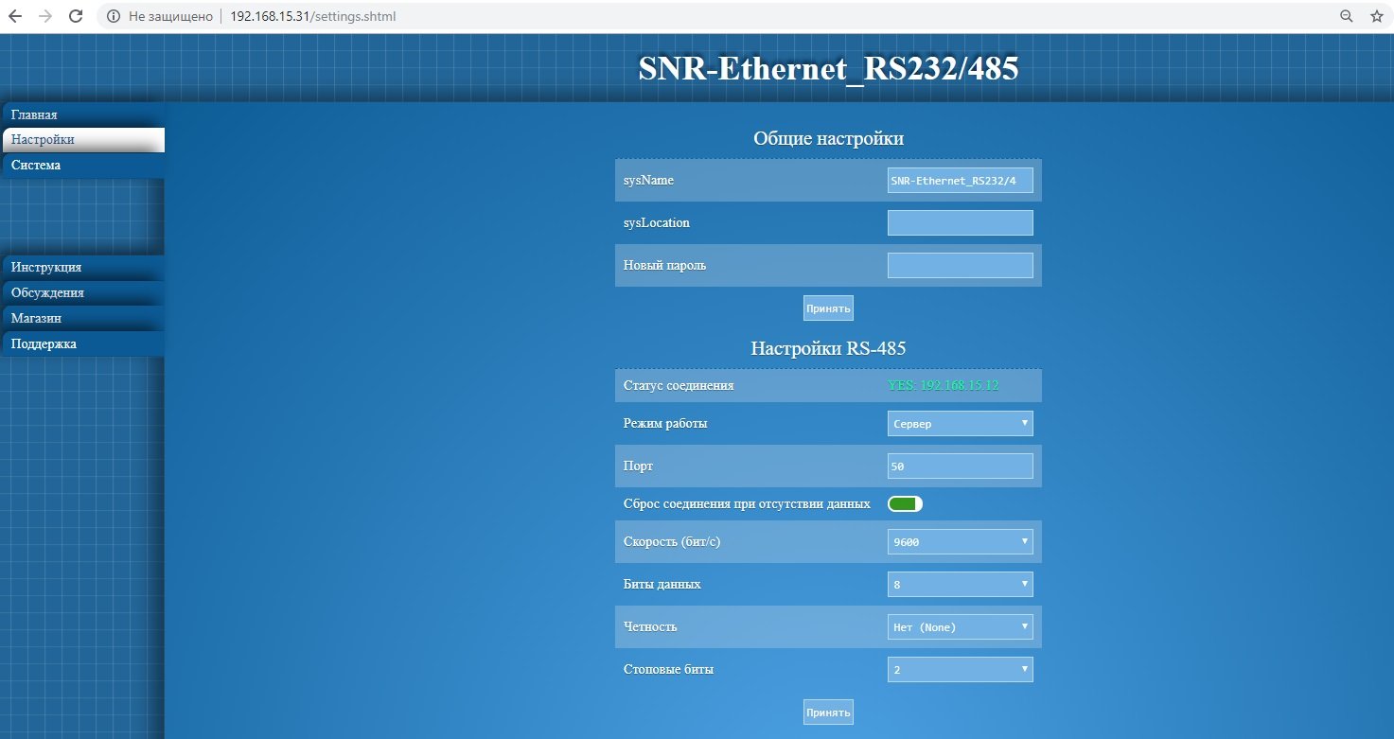
Task: Expand the Режим работы dropdown
Action: coord(960,424)
